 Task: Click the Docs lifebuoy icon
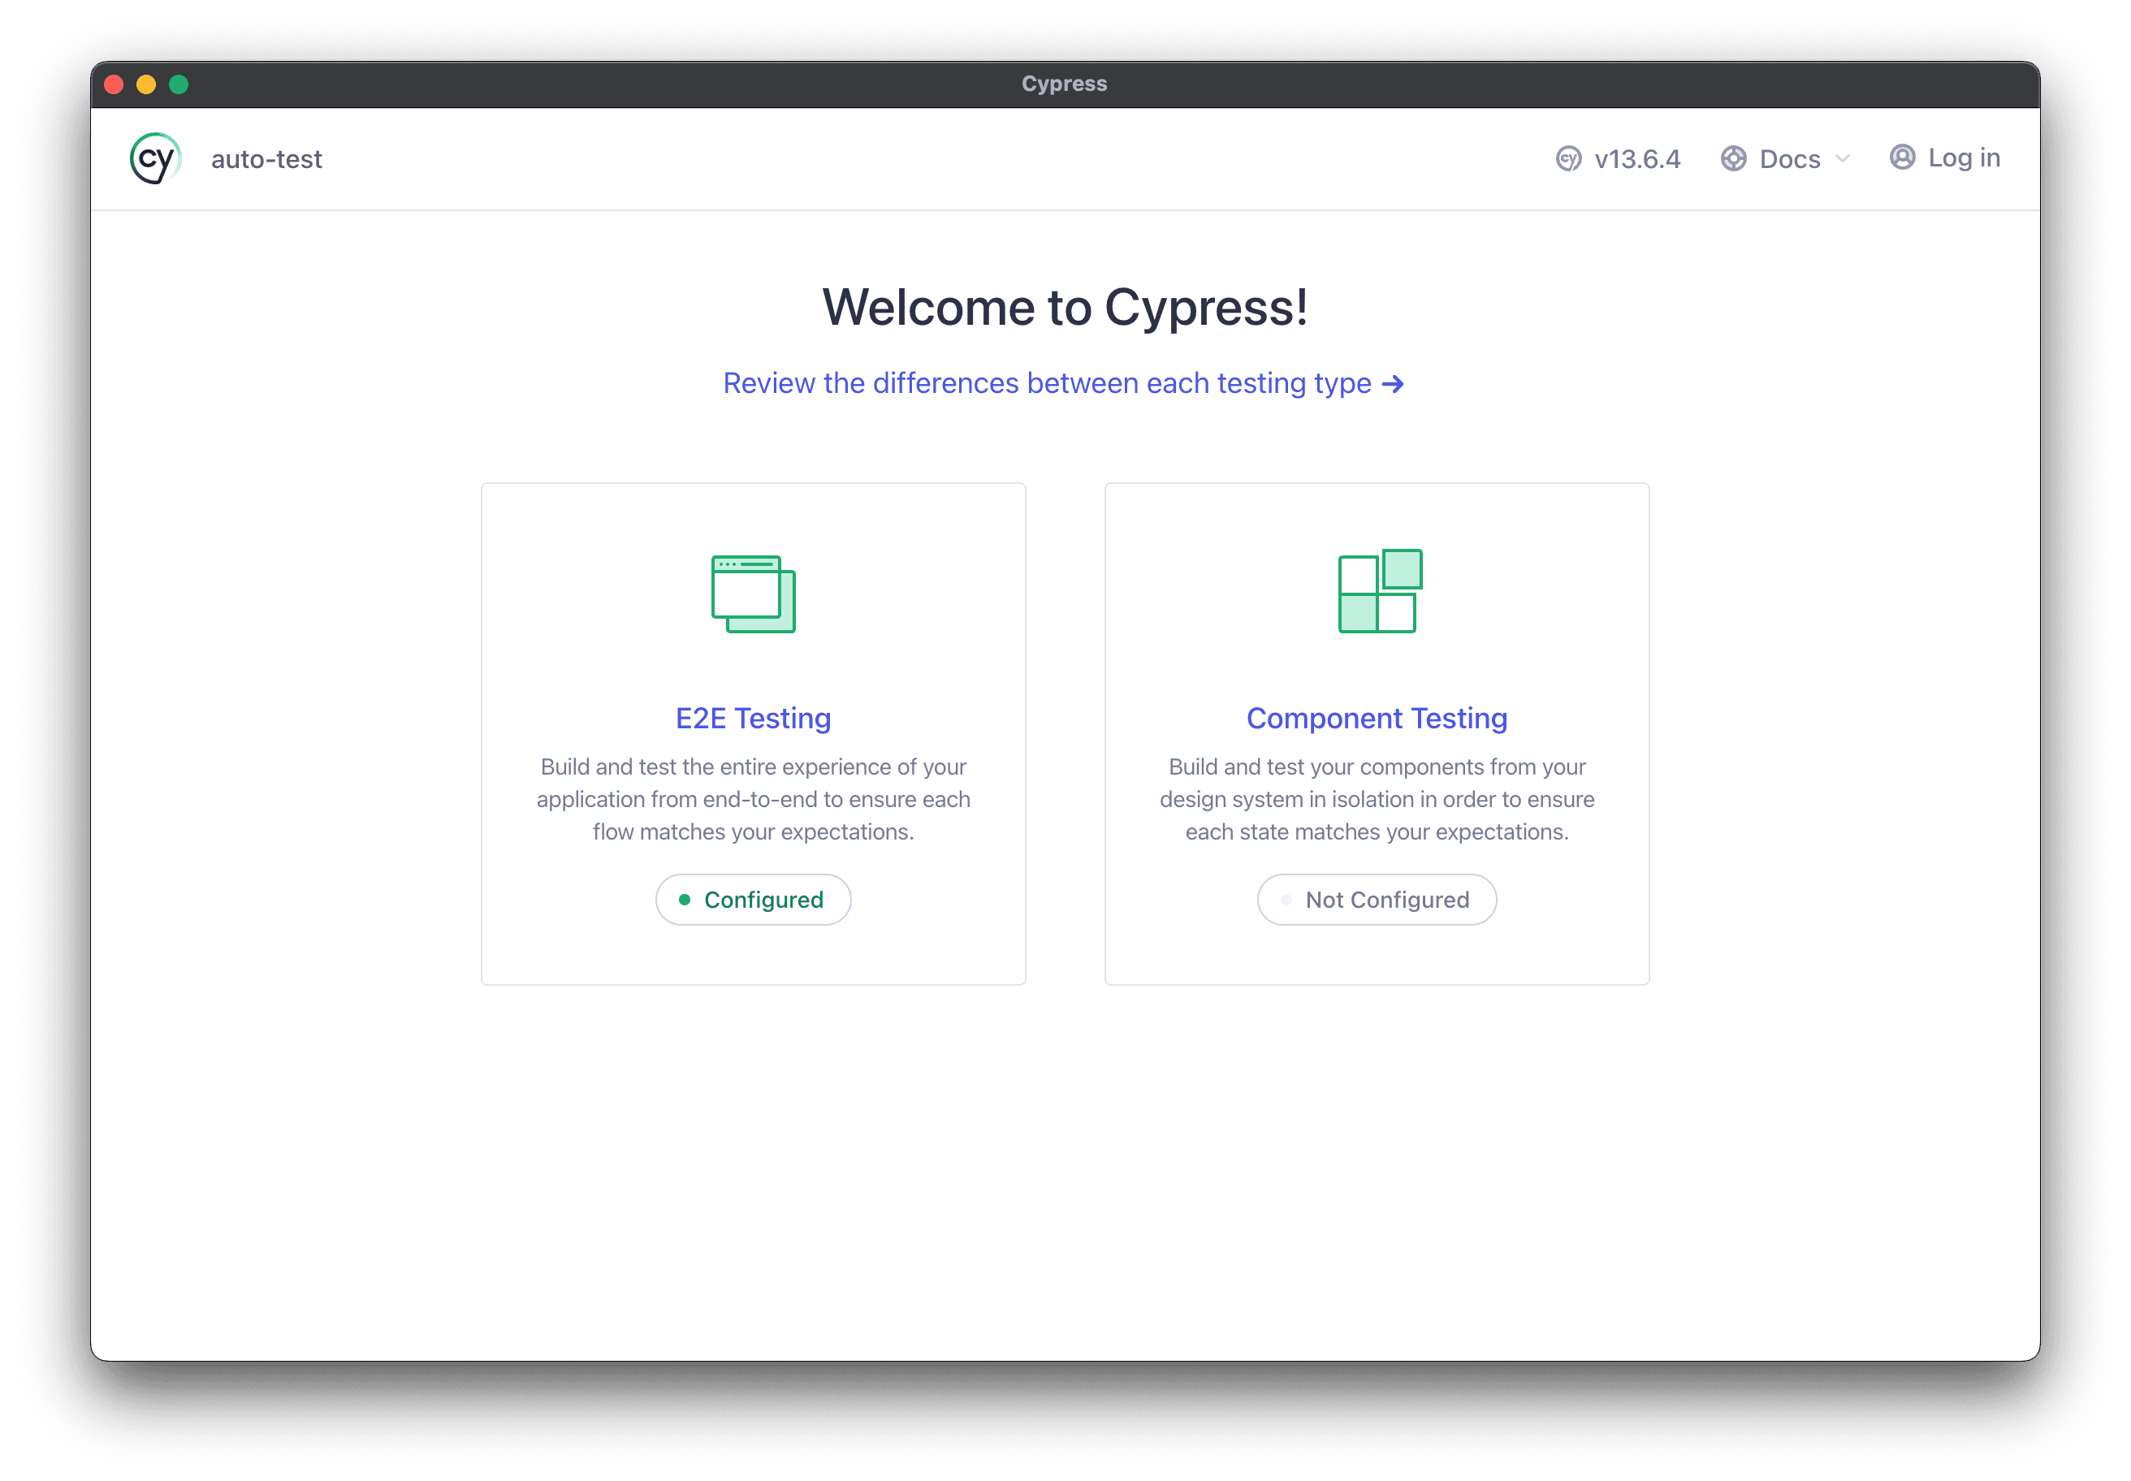coord(1733,158)
